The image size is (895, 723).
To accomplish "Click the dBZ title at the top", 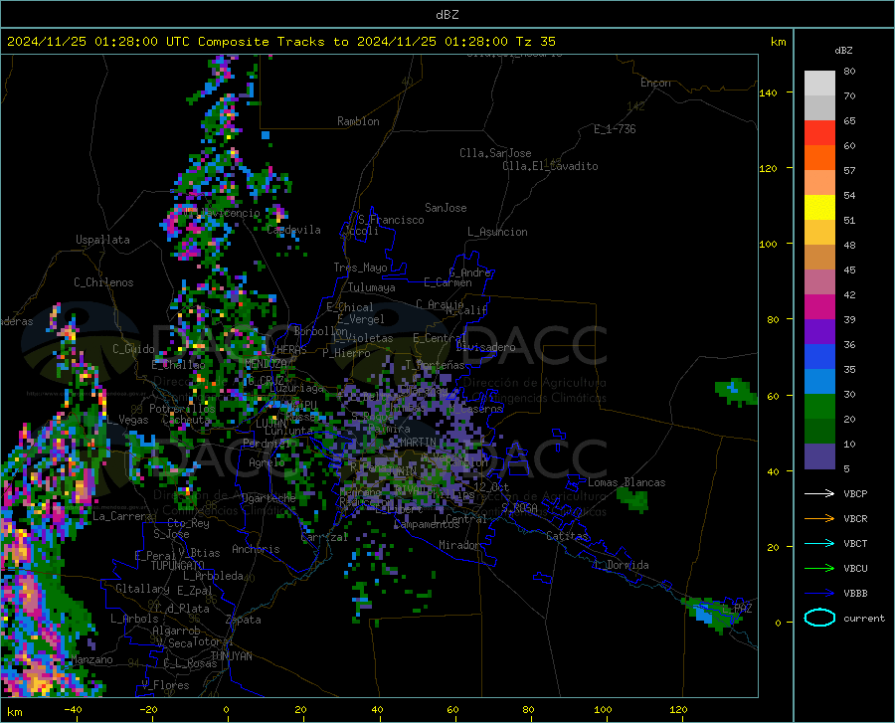I will tap(447, 15).
